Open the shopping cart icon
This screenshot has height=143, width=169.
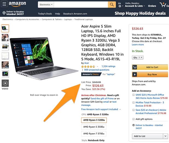163,5
